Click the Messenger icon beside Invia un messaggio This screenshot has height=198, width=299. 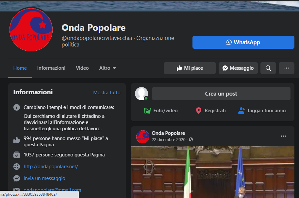pos(17,178)
